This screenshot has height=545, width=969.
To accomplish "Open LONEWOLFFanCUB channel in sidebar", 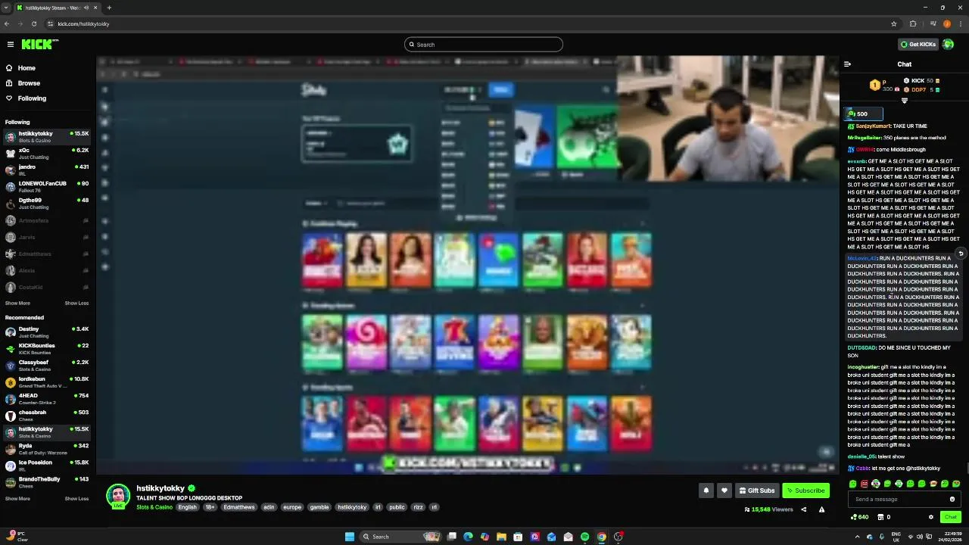I will click(x=45, y=187).
